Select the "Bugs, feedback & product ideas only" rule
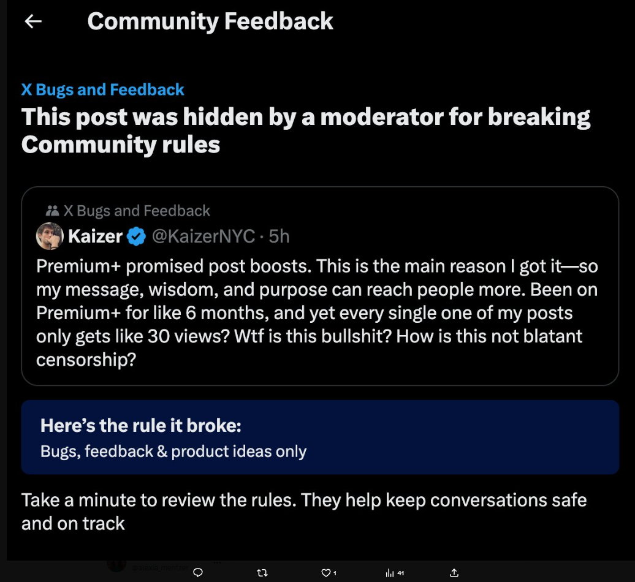The width and height of the screenshot is (635, 582). 173,452
